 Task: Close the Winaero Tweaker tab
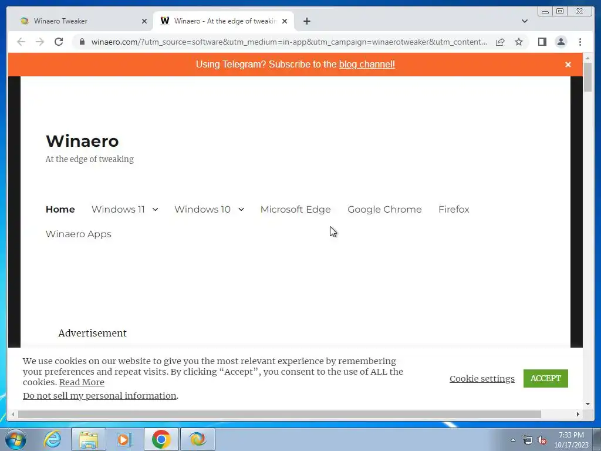tap(144, 21)
